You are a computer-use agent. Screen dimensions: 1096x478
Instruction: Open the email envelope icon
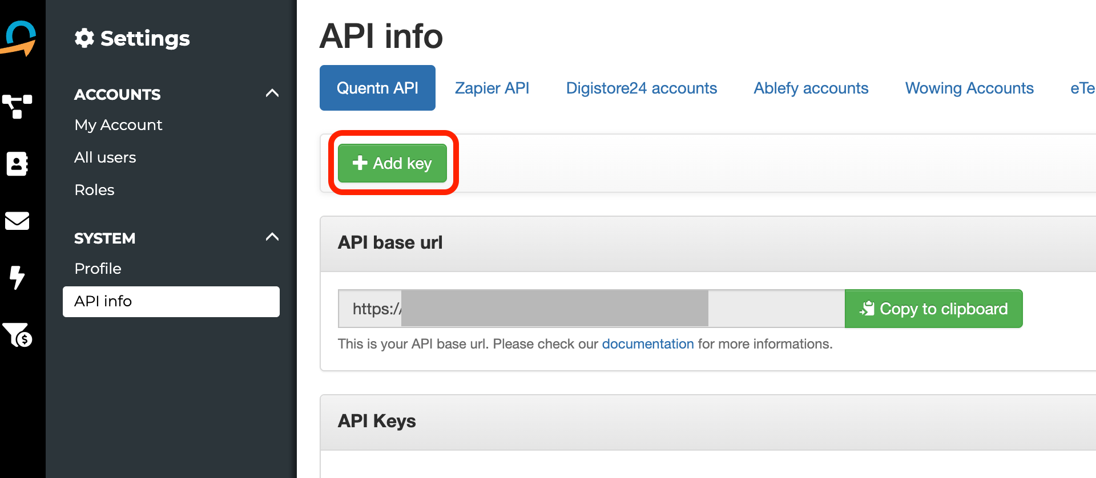[17, 221]
